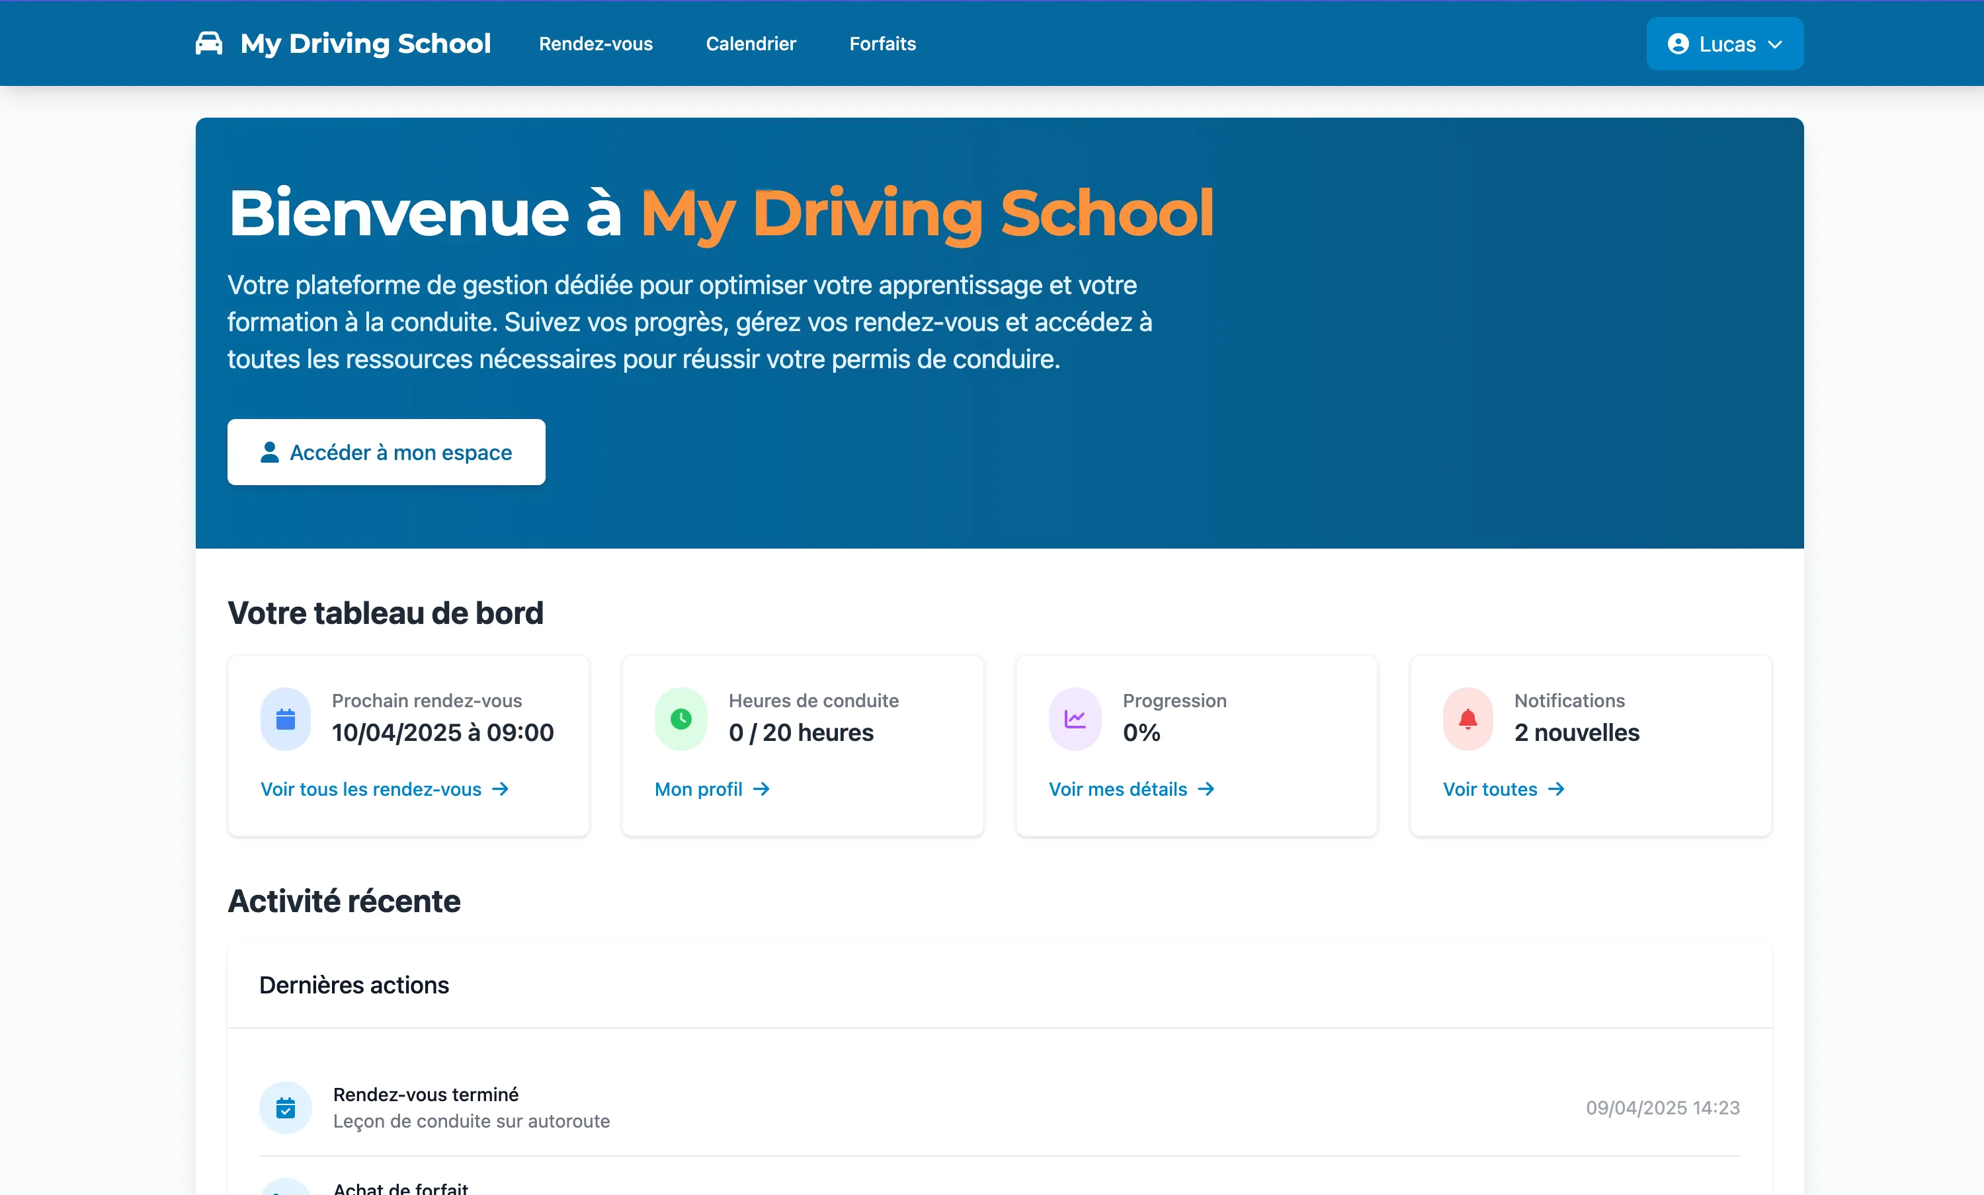Screen dimensions: 1984x1195
Task: Select the Calendrier navigation item
Action: click(751, 44)
